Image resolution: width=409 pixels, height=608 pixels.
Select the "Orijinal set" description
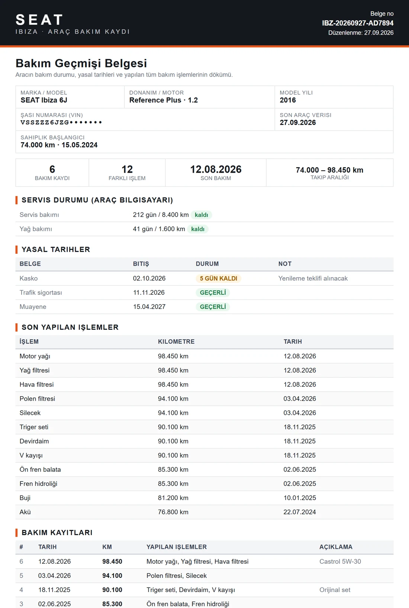pos(335,590)
